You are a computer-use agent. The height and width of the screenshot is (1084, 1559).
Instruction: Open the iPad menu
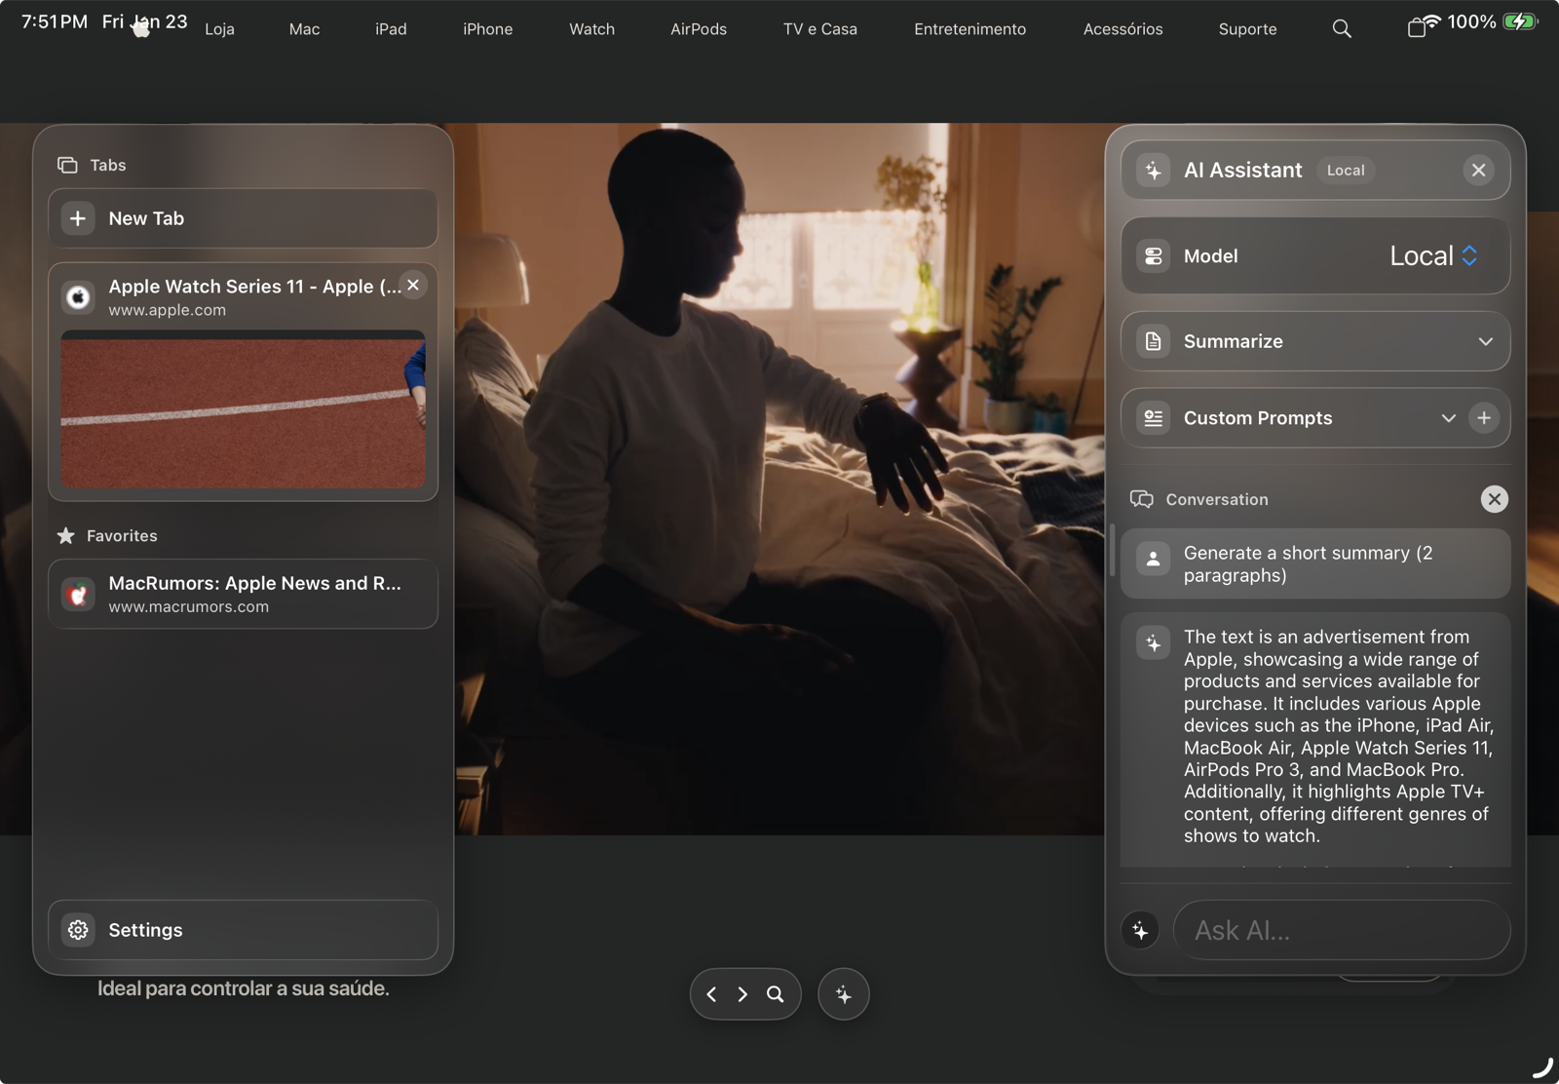pyautogui.click(x=391, y=29)
